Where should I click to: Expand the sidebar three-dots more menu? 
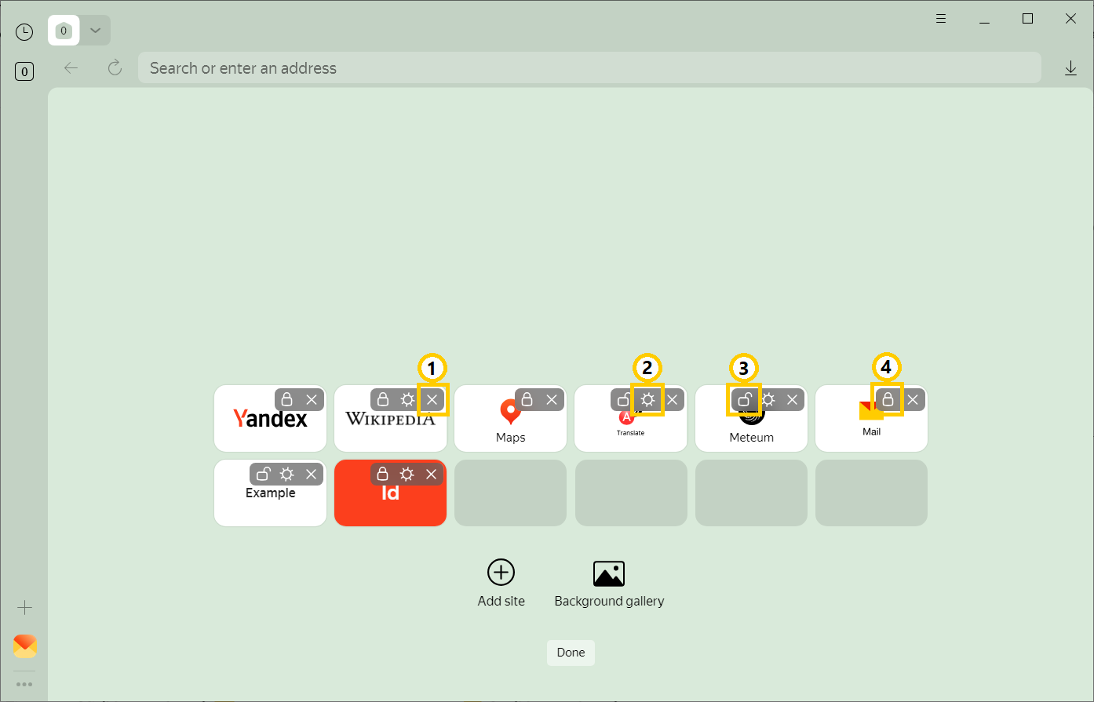[x=25, y=685]
